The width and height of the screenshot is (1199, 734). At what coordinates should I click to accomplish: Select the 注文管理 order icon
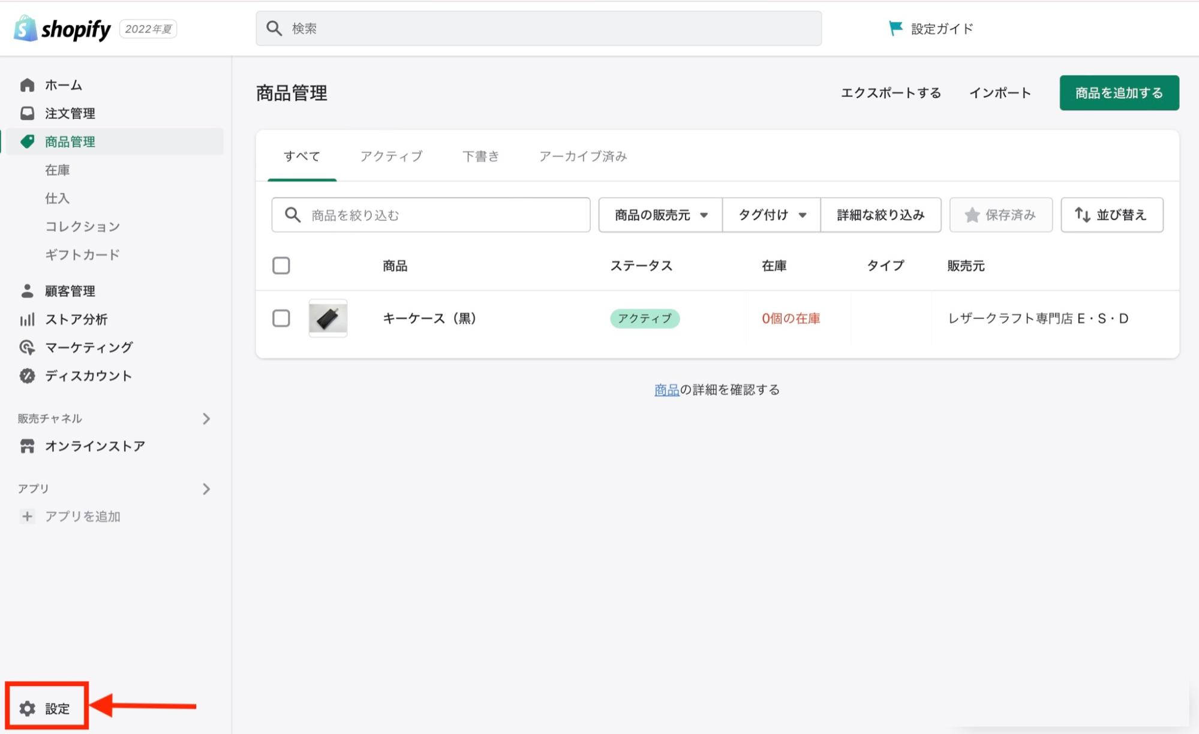(x=26, y=113)
